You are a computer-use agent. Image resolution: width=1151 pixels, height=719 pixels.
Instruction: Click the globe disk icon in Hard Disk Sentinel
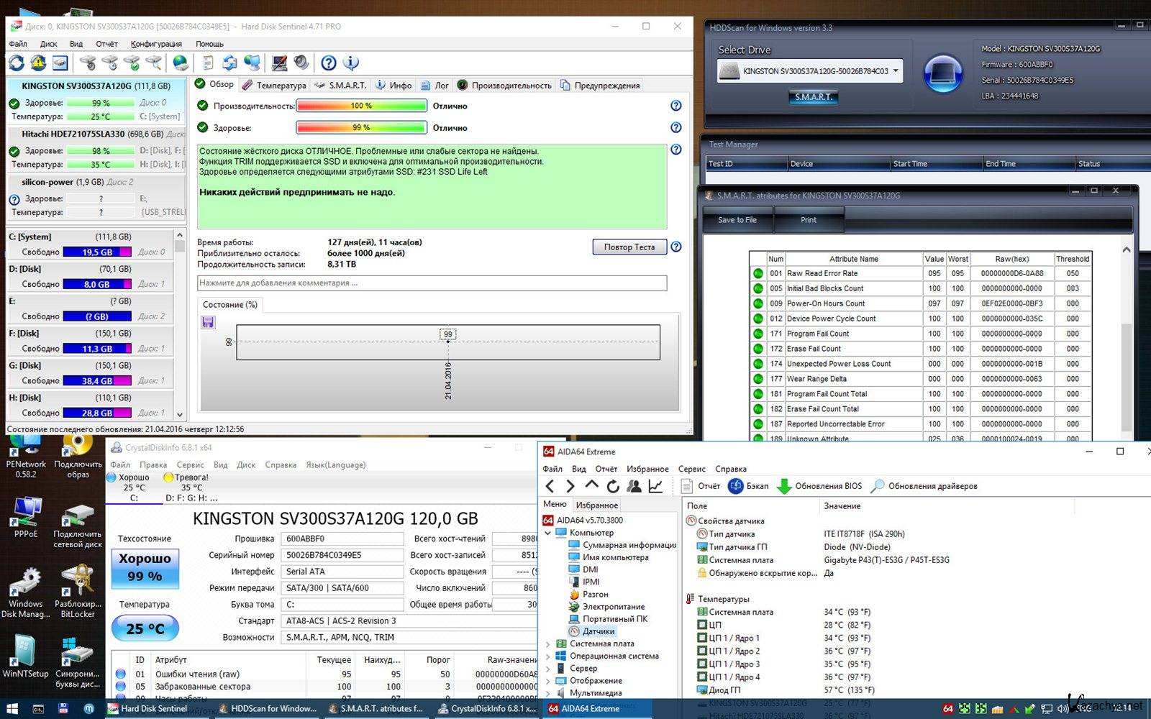(181, 63)
